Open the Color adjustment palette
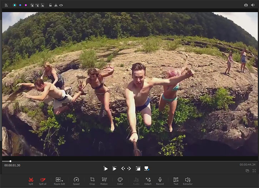Screen dimensions: 259x188 click(x=120, y=179)
